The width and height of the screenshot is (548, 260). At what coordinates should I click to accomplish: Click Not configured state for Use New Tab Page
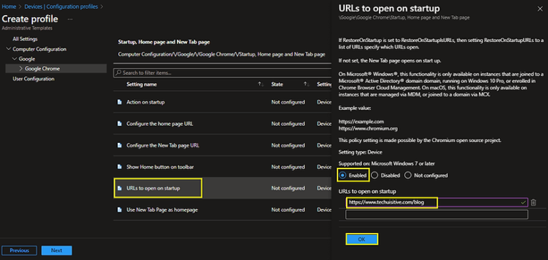coord(288,210)
